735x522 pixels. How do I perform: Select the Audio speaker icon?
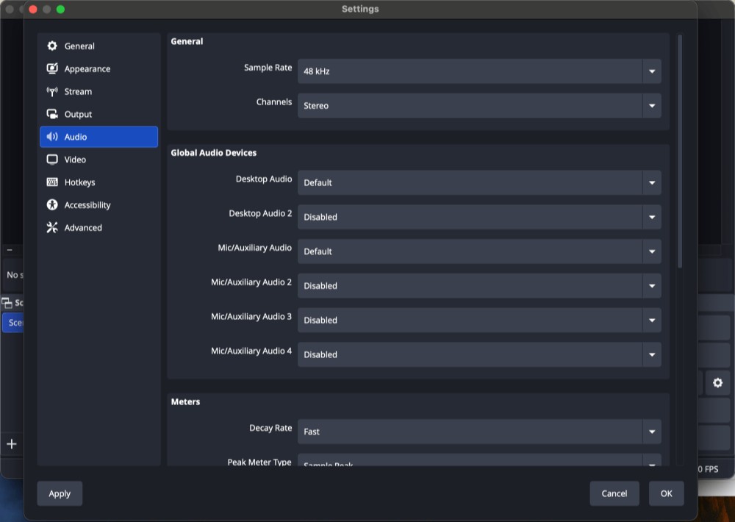pyautogui.click(x=51, y=137)
